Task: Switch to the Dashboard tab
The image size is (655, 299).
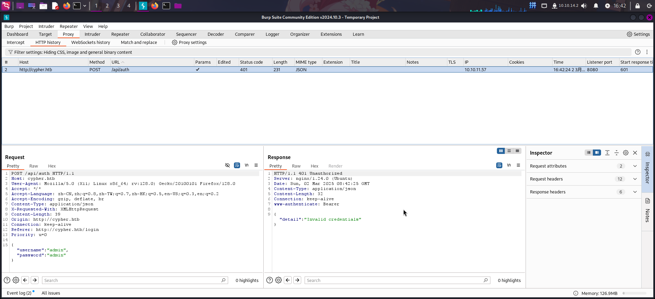Action: (x=17, y=34)
